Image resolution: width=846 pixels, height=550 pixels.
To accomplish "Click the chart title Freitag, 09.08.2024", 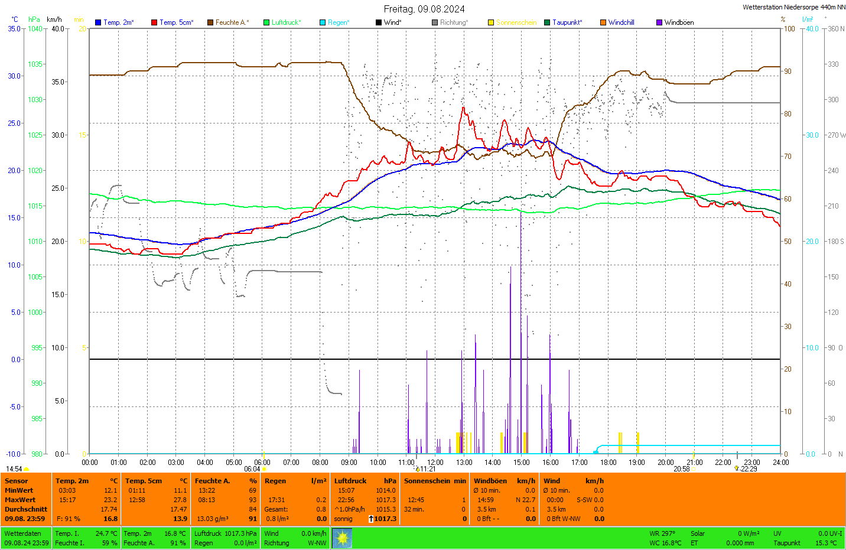I will click(x=424, y=9).
